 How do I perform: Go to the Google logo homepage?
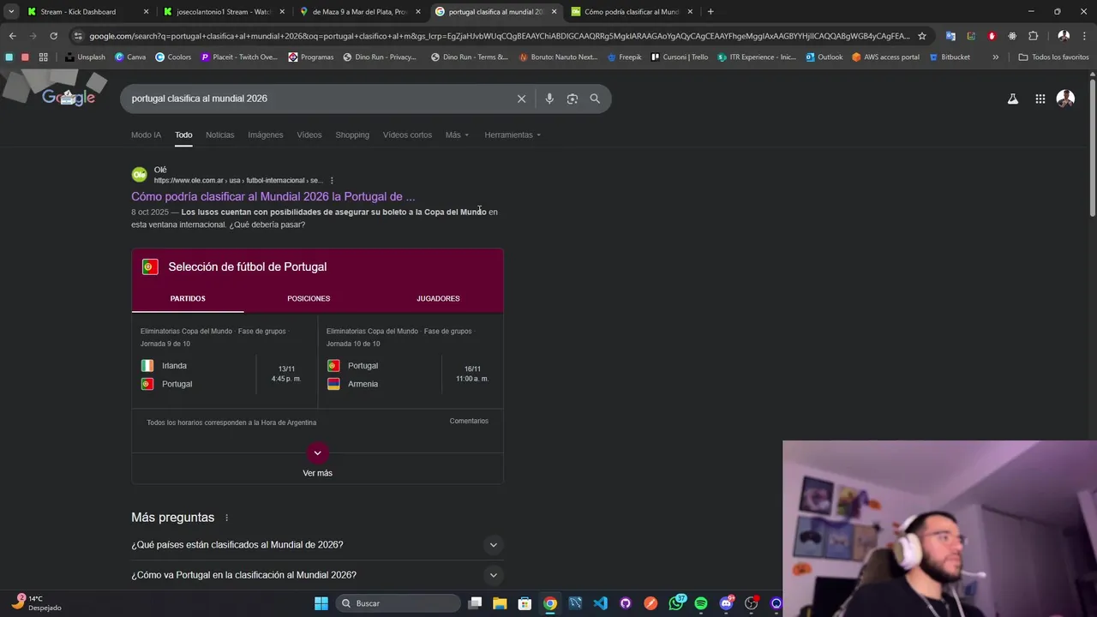pyautogui.click(x=69, y=98)
